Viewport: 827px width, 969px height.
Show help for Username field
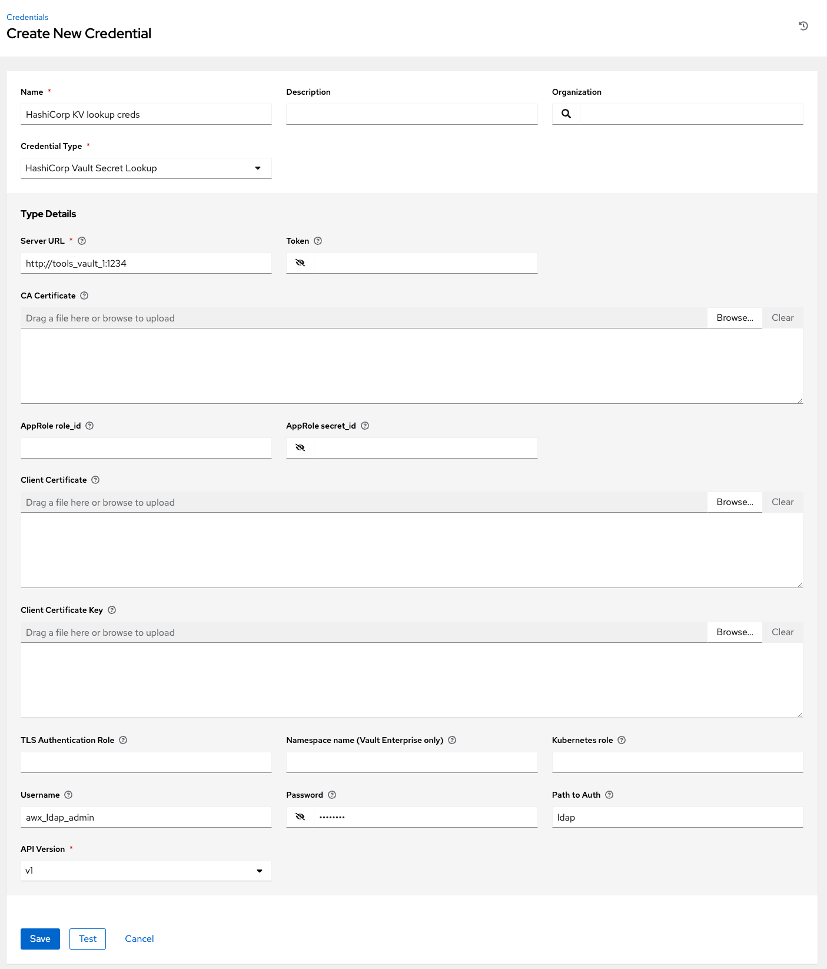click(x=68, y=795)
